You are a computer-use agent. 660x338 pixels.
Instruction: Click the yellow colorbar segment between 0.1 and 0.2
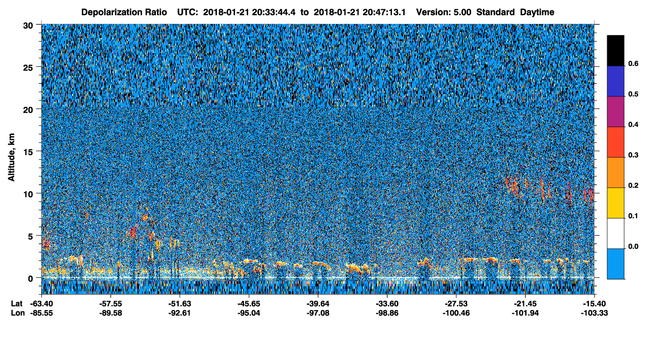point(615,203)
